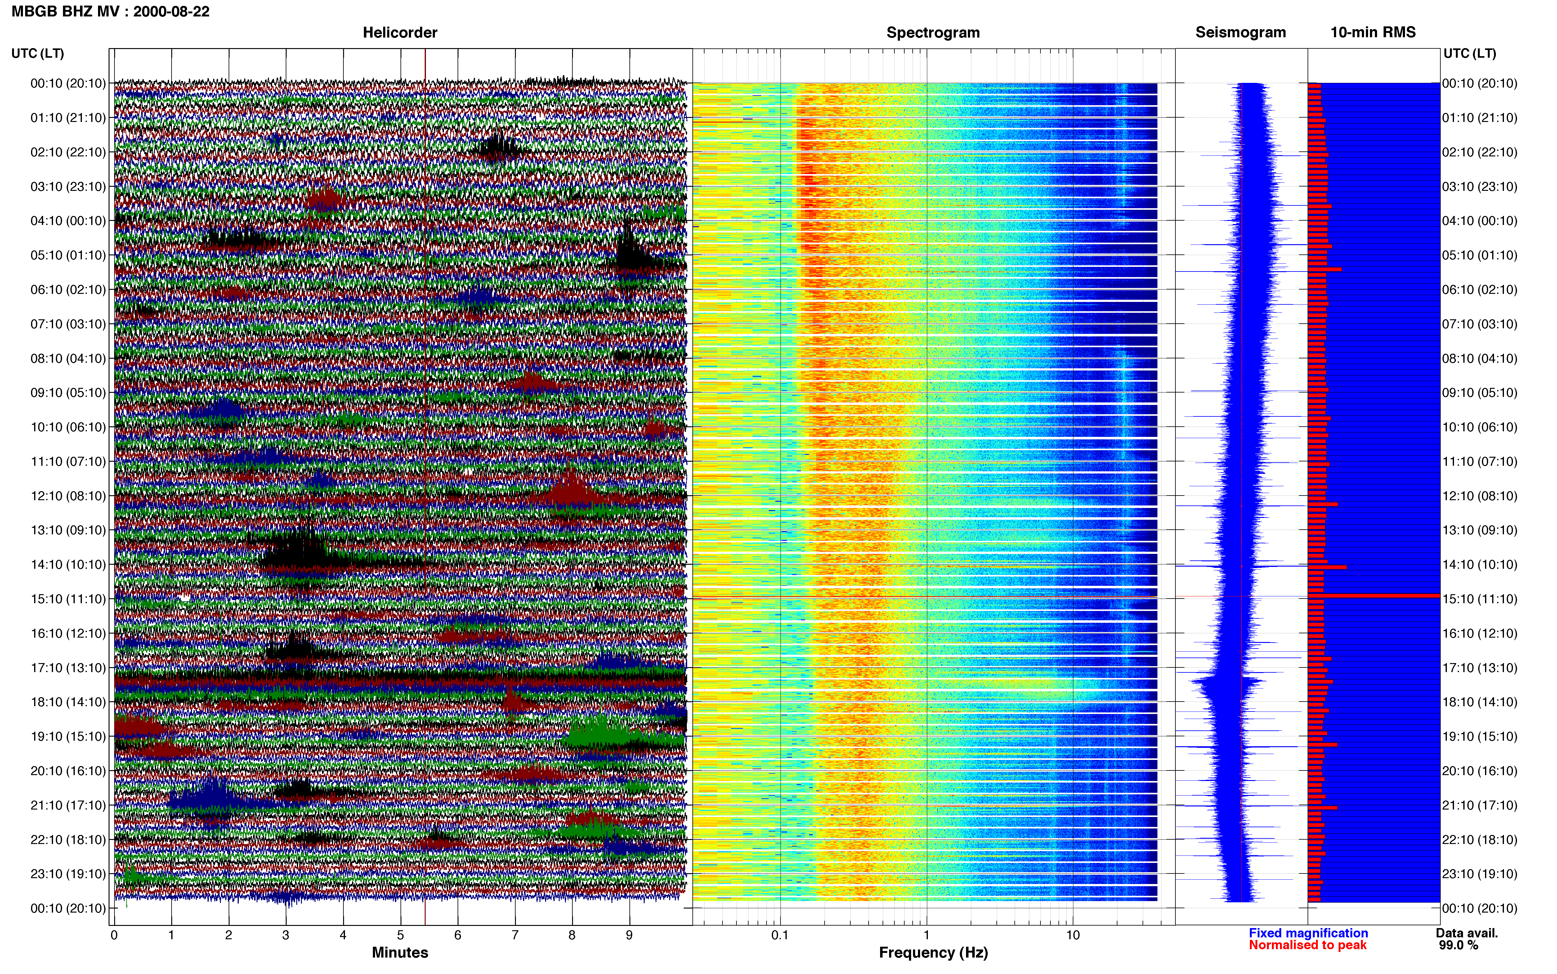Click the '0.1' frequency tick label
The image size is (1557, 974).
pos(780,935)
